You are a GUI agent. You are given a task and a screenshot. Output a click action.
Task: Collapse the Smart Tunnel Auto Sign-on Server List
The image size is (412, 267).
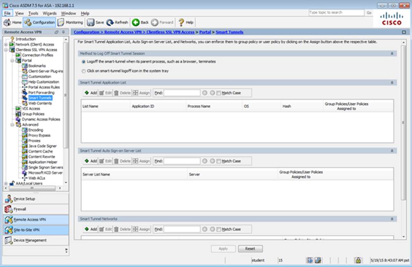point(392,151)
